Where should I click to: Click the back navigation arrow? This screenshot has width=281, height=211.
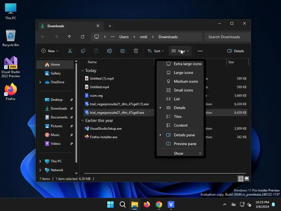(x=43, y=37)
